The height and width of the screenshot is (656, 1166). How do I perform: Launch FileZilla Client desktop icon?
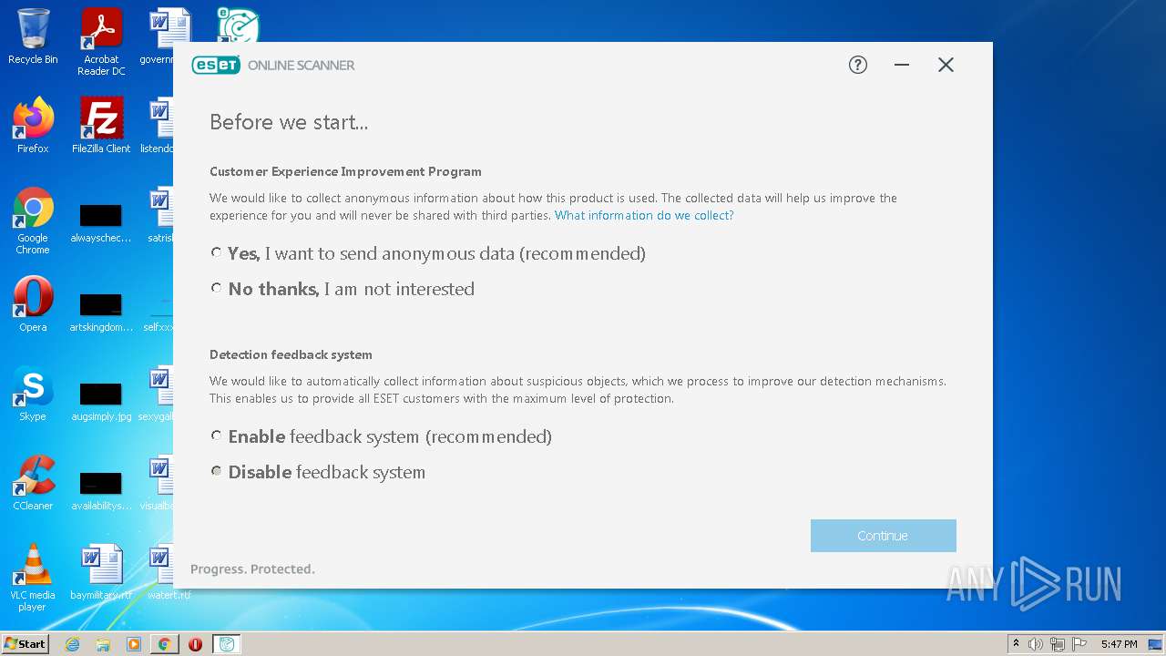[x=101, y=126]
